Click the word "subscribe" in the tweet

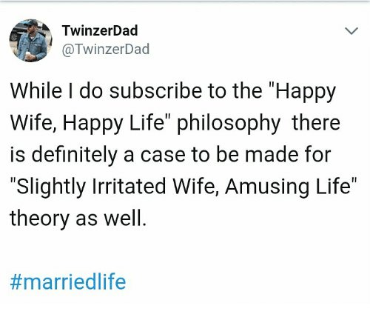(155, 91)
